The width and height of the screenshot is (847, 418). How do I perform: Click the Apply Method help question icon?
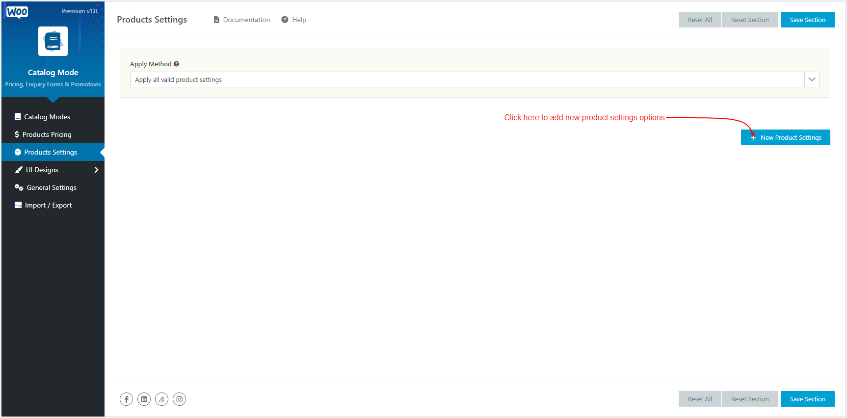point(176,64)
